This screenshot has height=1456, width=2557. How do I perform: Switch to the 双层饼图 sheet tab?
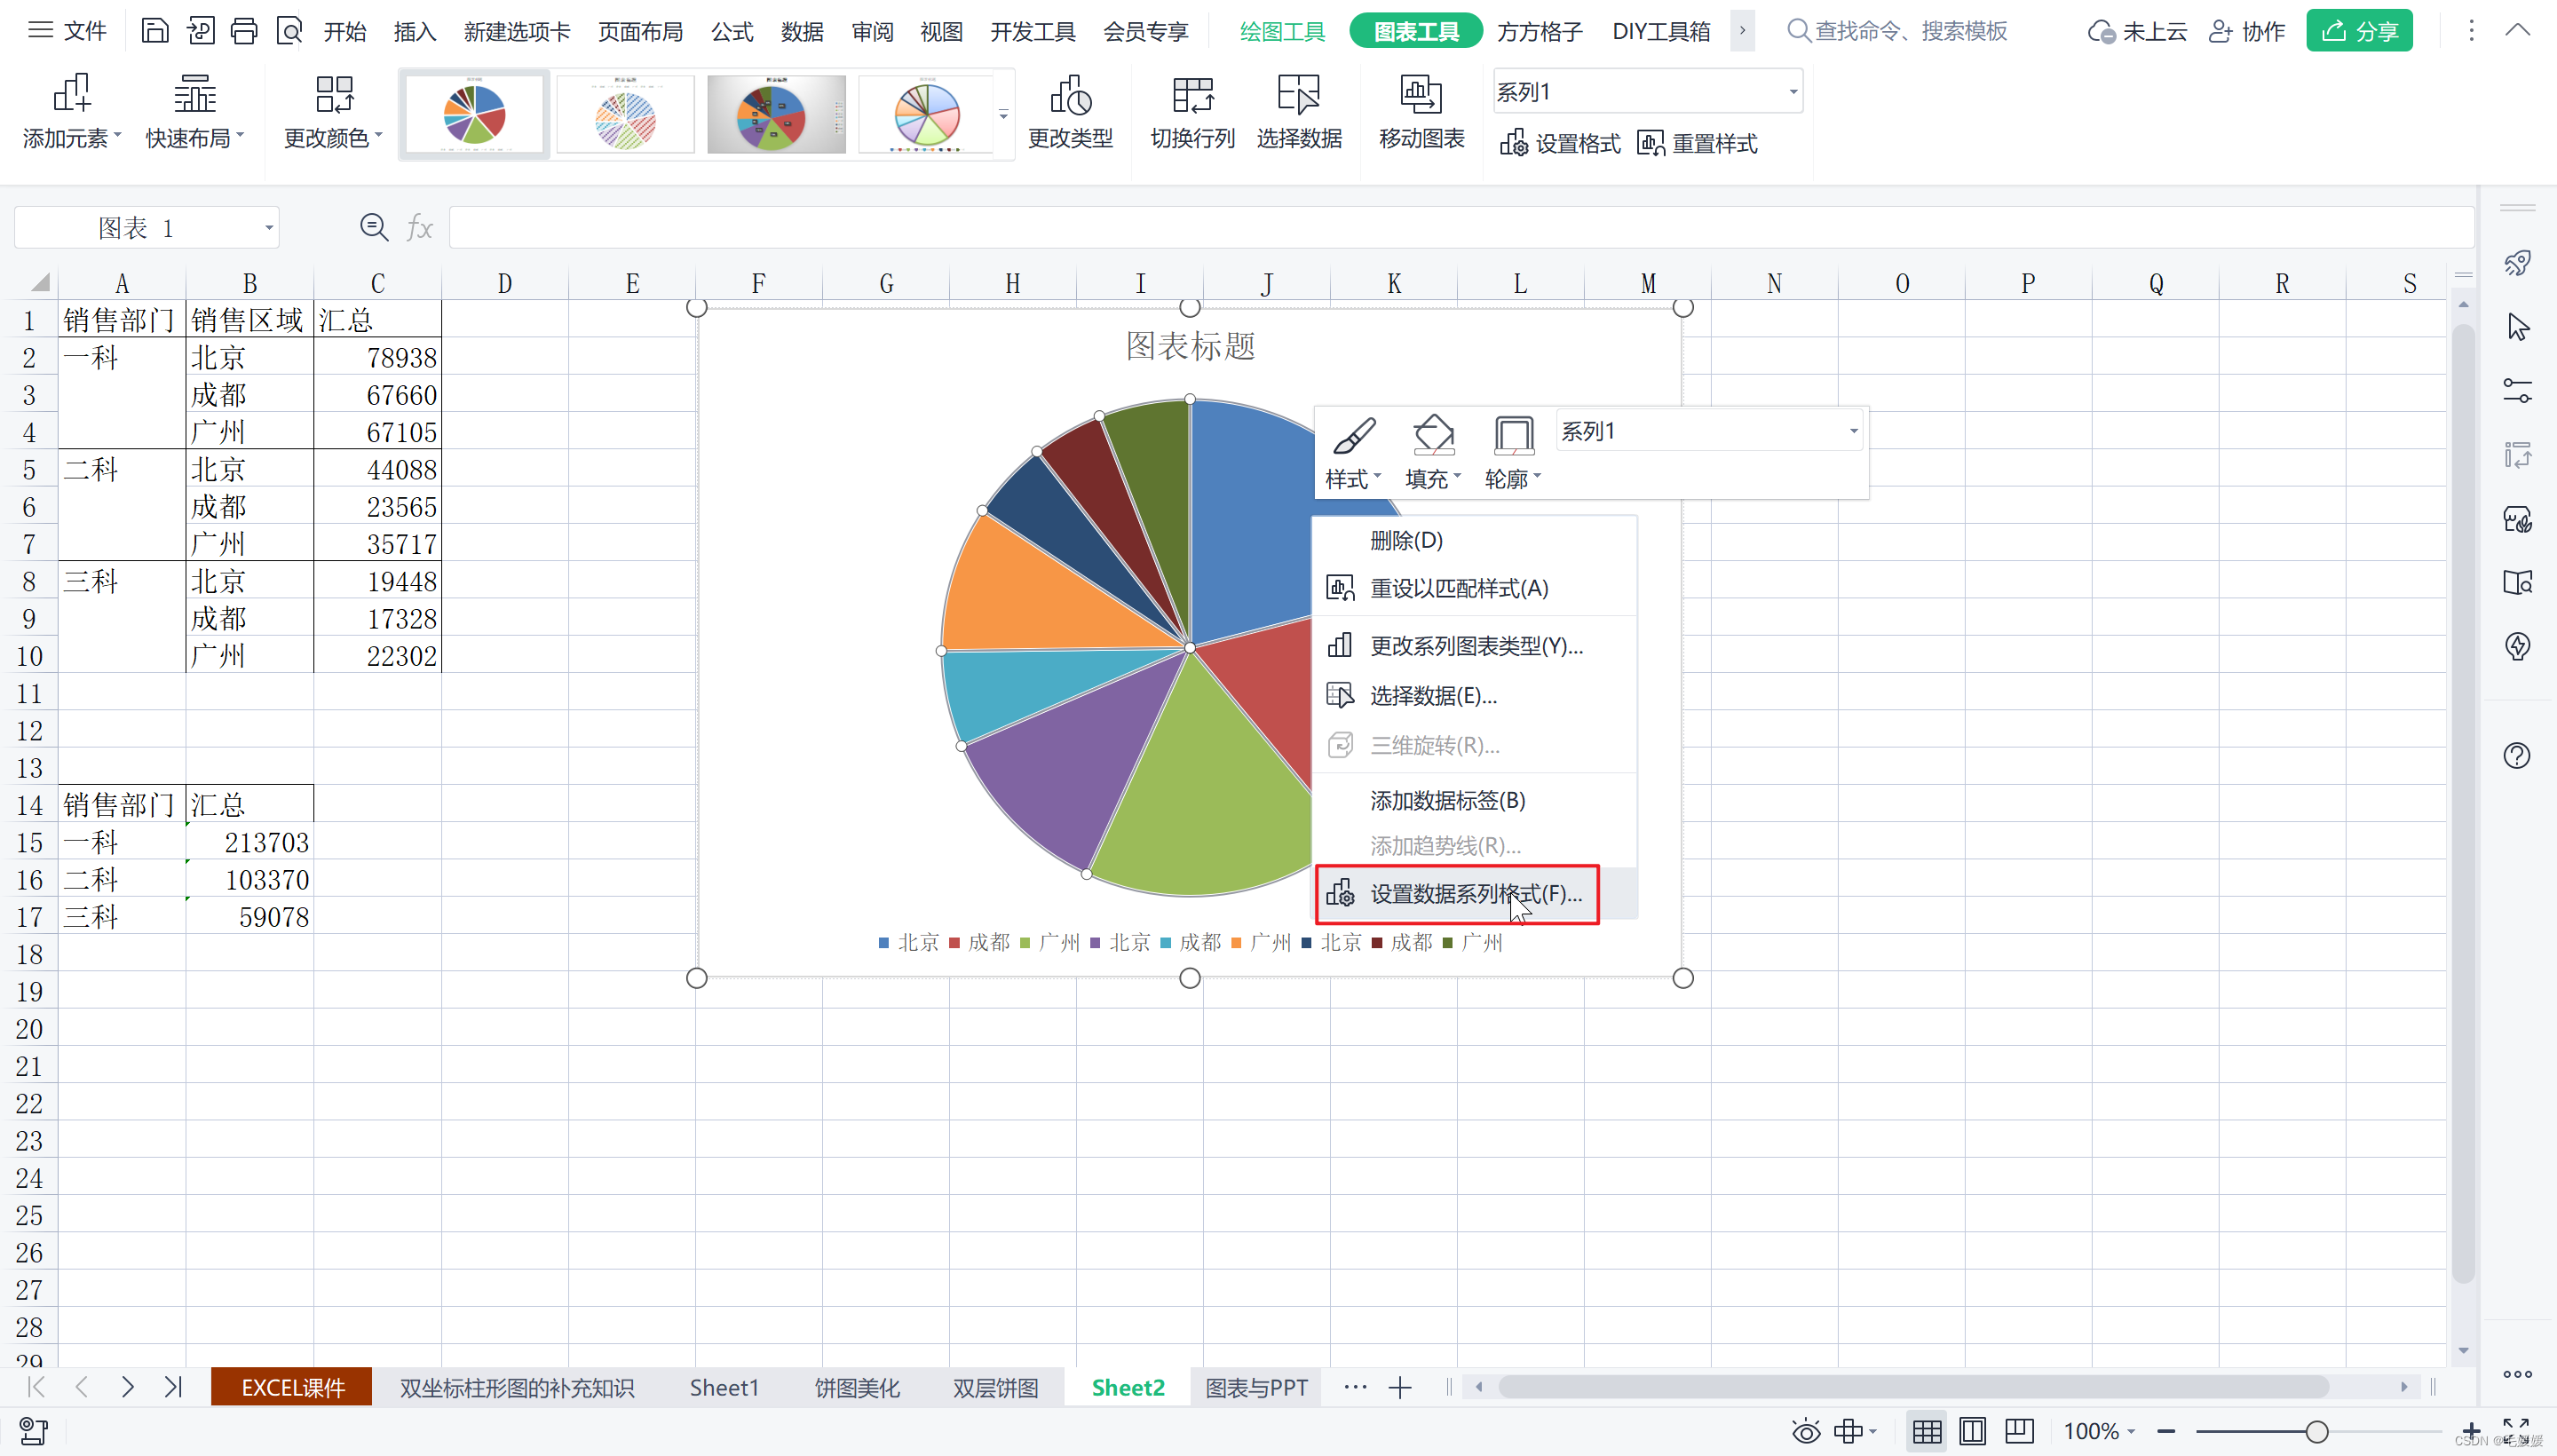pos(995,1388)
